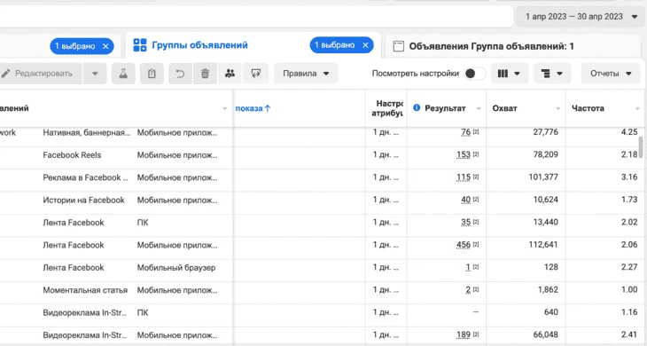
Task: Click the reach value 13,440
Action: pos(545,222)
